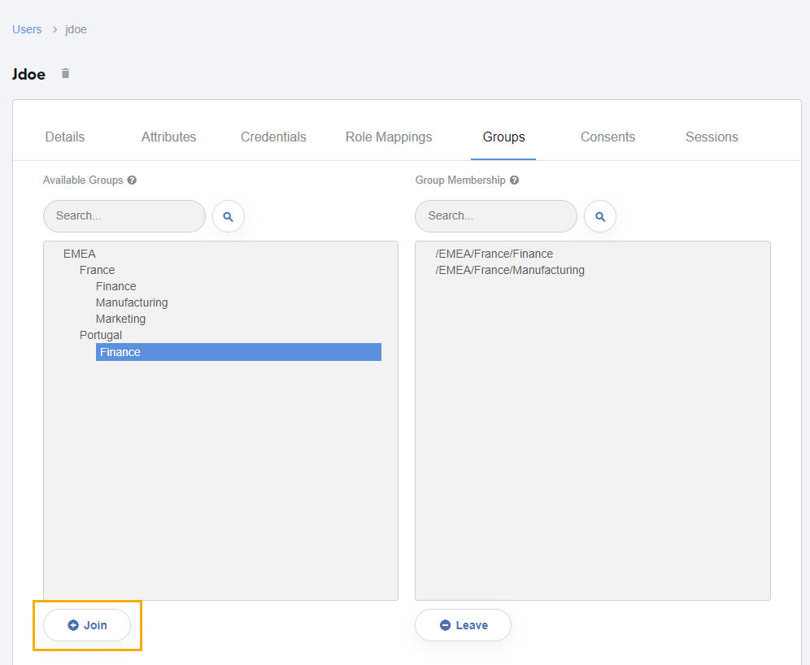
Task: Select /EMEA/France/Finance membership entry
Action: click(x=494, y=254)
